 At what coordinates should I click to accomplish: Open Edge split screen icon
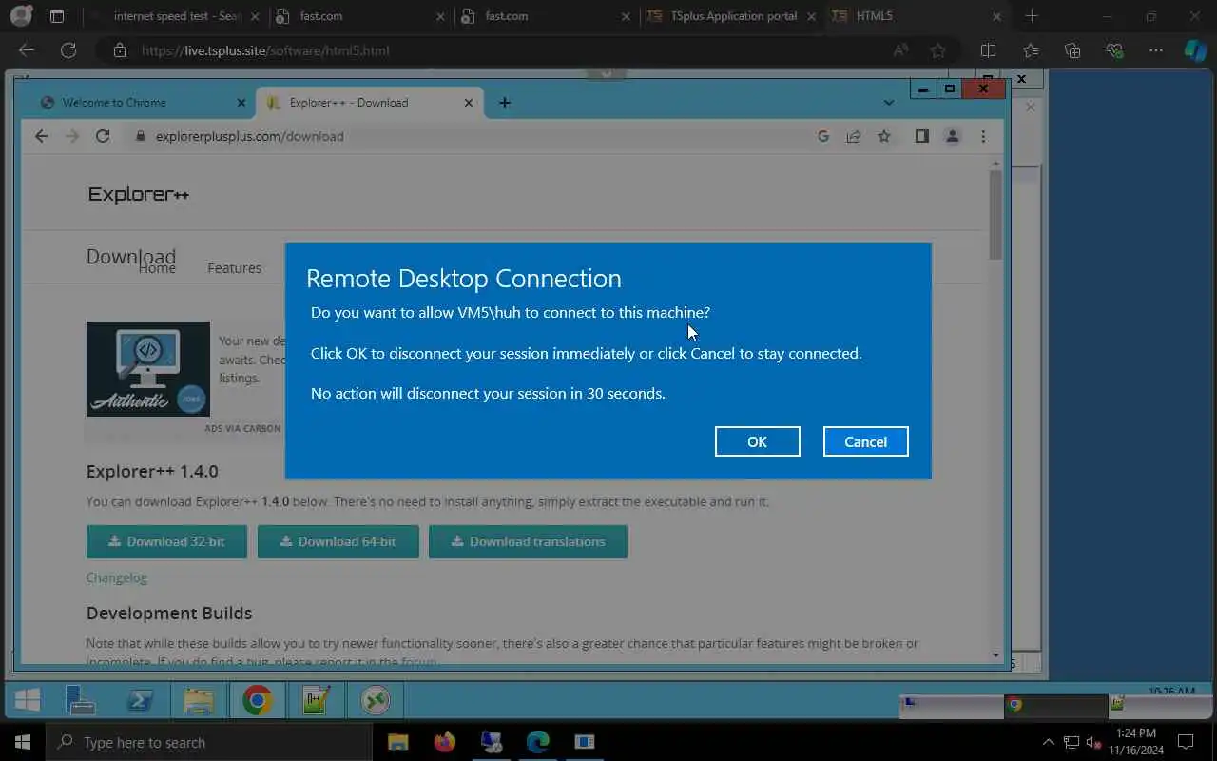click(x=988, y=50)
